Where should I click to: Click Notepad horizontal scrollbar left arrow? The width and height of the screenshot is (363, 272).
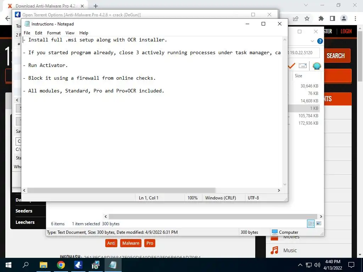pyautogui.click(x=24, y=190)
